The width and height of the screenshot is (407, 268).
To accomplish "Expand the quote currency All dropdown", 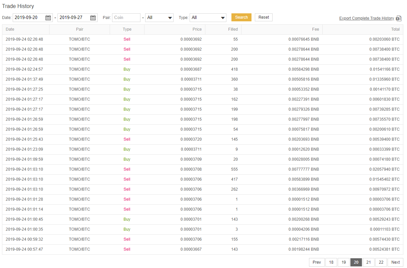I will (x=159, y=18).
